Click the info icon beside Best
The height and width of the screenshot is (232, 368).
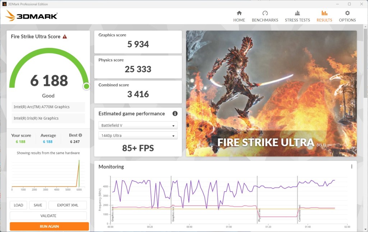(x=80, y=135)
